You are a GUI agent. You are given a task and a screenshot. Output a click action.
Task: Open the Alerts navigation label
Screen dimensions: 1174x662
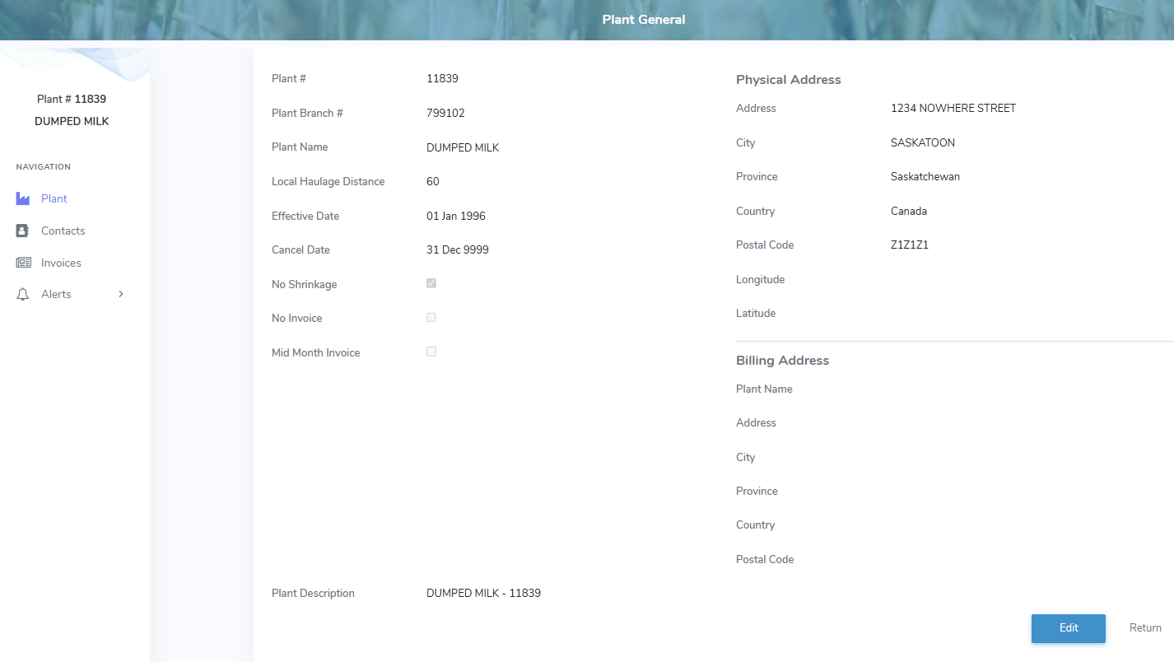tap(56, 294)
